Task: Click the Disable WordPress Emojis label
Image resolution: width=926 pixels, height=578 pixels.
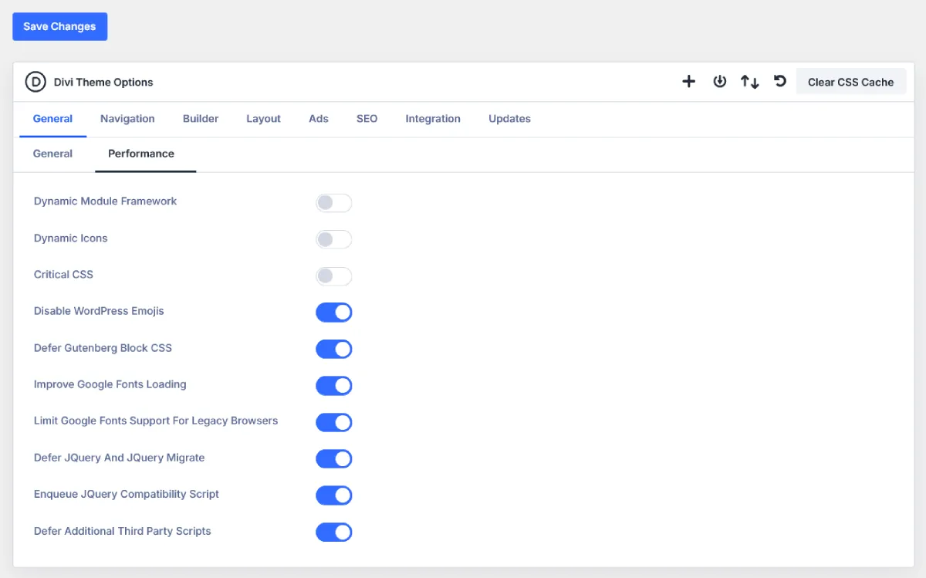Action: 99,311
